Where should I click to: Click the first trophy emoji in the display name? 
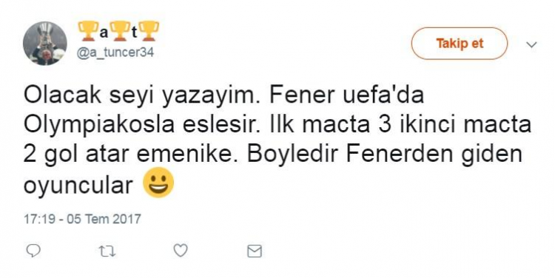pyautogui.click(x=88, y=31)
